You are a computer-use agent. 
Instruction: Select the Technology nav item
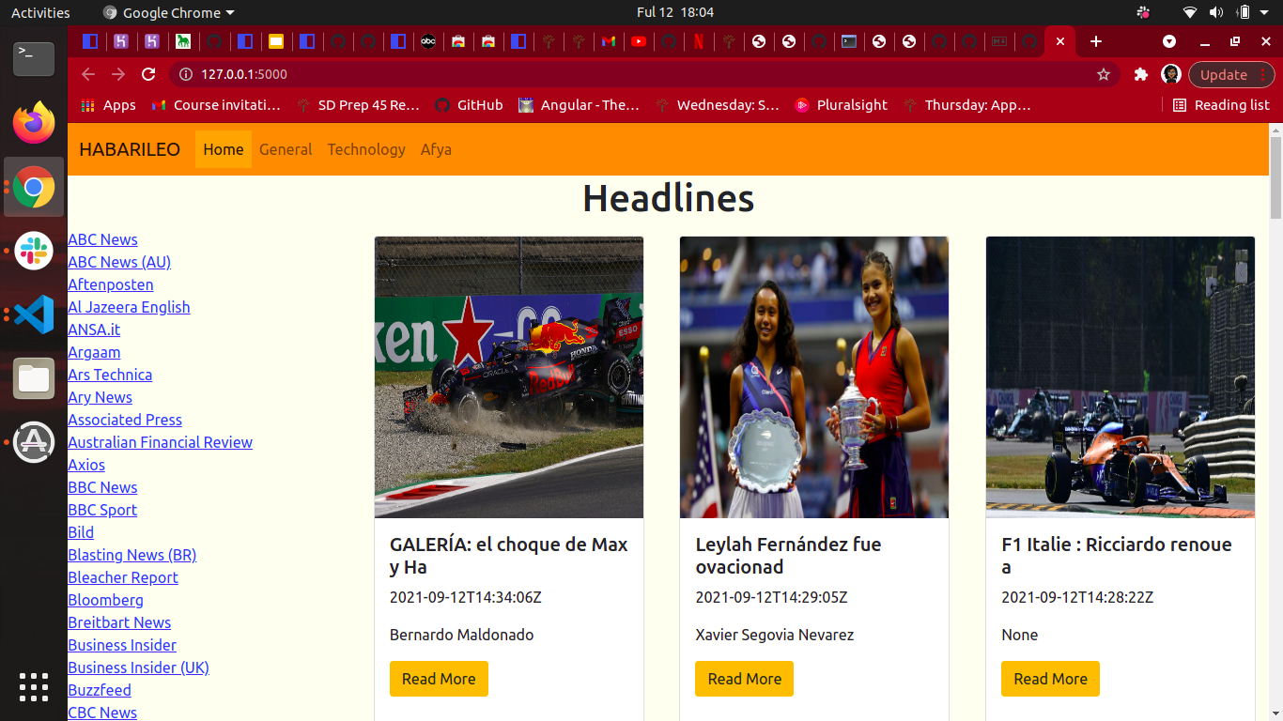pyautogui.click(x=366, y=149)
